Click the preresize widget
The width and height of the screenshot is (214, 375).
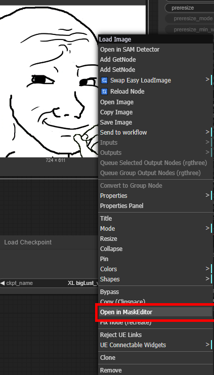(189, 8)
